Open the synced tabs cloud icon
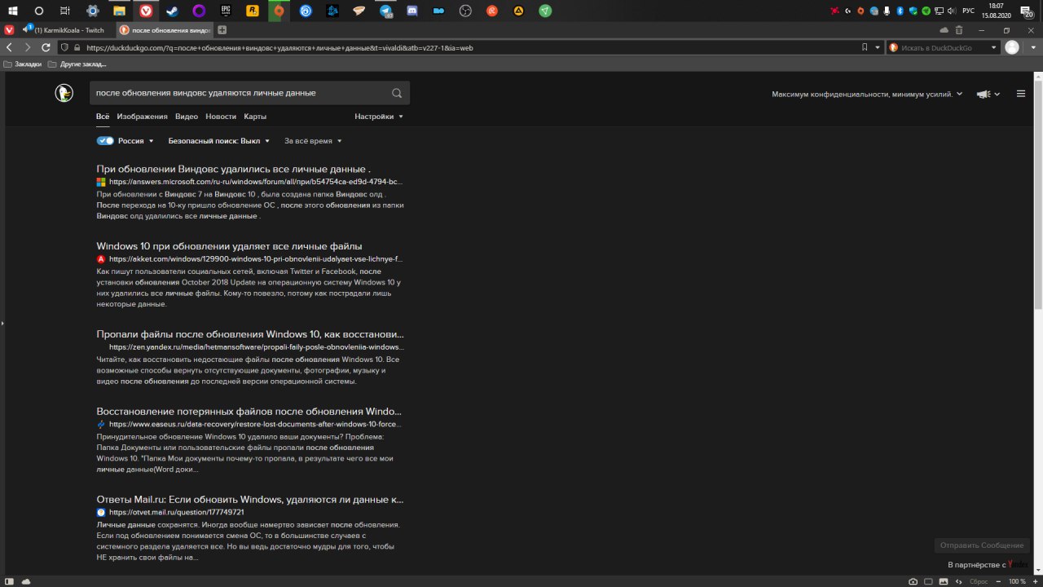This screenshot has height=587, width=1043. click(x=944, y=30)
